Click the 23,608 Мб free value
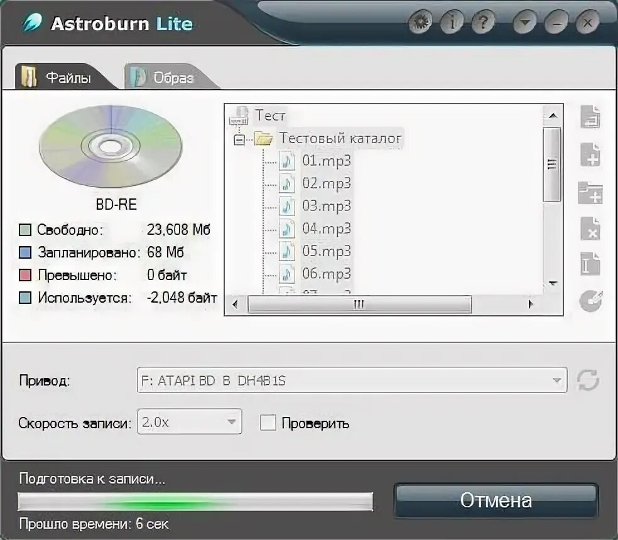 [x=178, y=229]
